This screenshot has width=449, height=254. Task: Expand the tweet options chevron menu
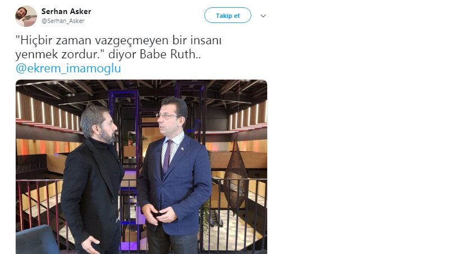click(263, 16)
